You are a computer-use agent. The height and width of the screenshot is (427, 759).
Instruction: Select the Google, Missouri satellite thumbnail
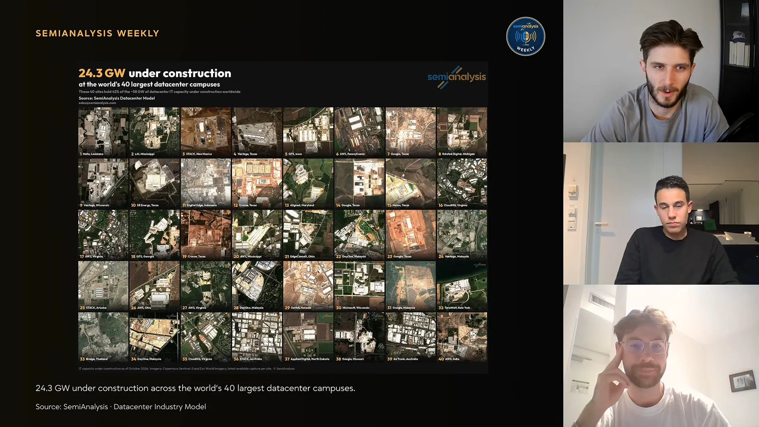360,337
